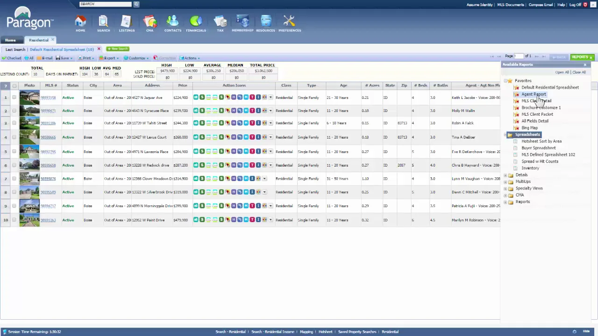Click the dark blue I icon in the 12427 W Lexus Court row
Viewport: 598px width, 336px height.
[x=258, y=137]
